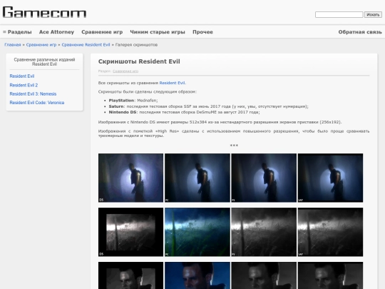Open the fourth man's face screenshot
This screenshot has height=289, width=385.
point(331,275)
